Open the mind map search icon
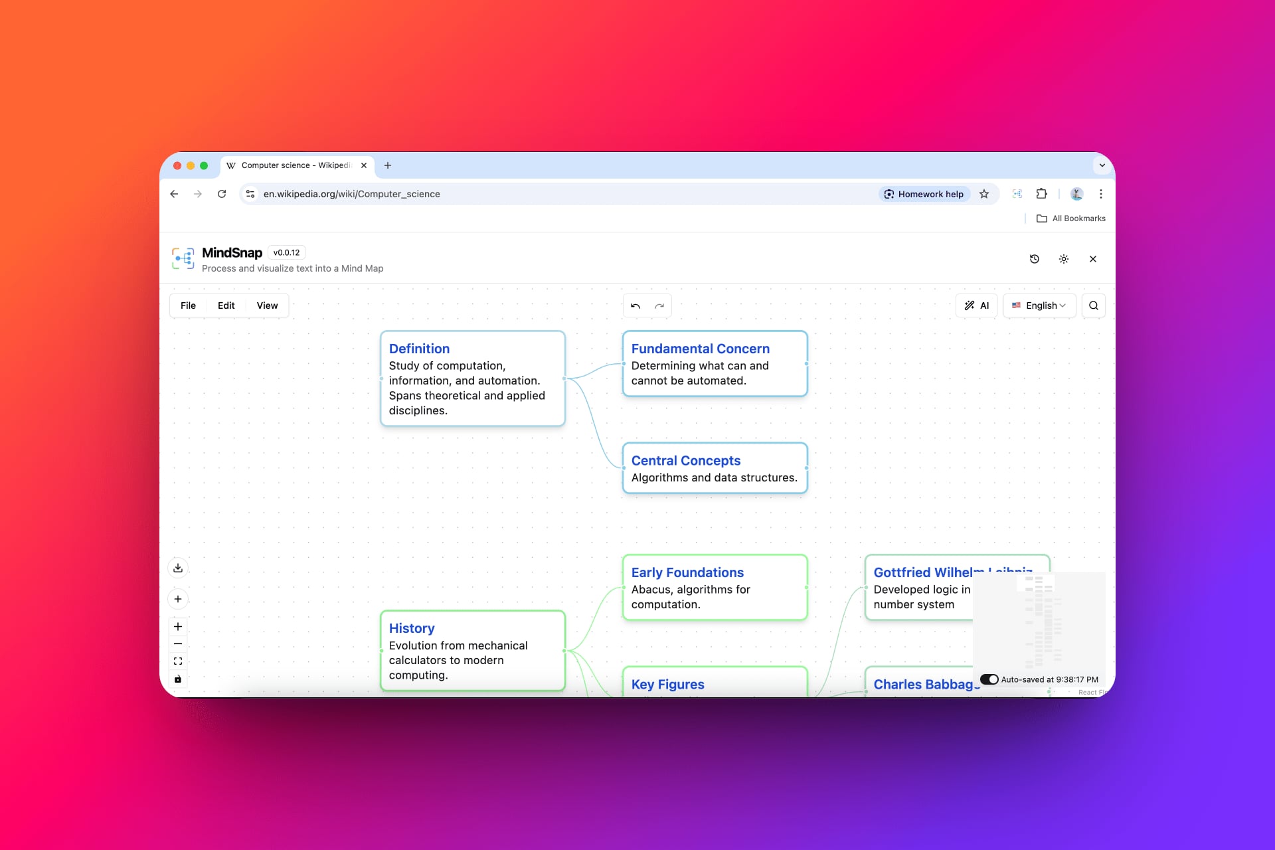1275x850 pixels. (x=1094, y=305)
